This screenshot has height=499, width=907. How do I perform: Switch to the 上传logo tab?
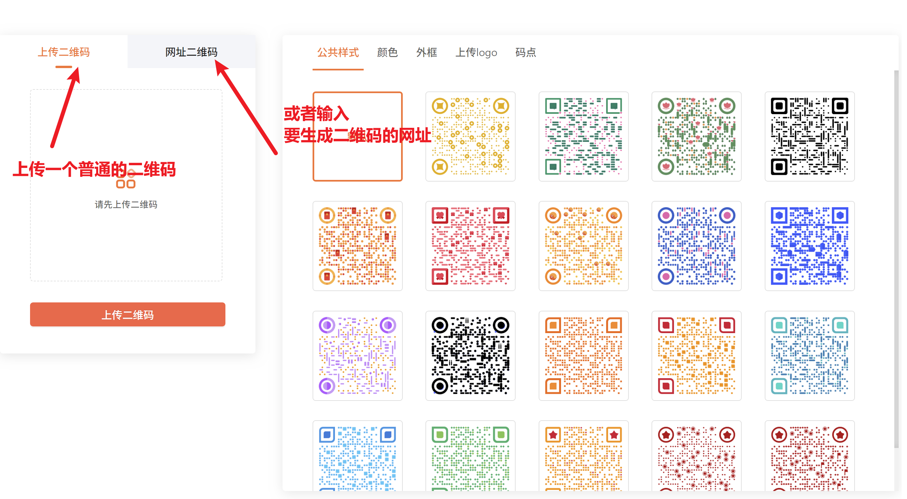coord(476,52)
